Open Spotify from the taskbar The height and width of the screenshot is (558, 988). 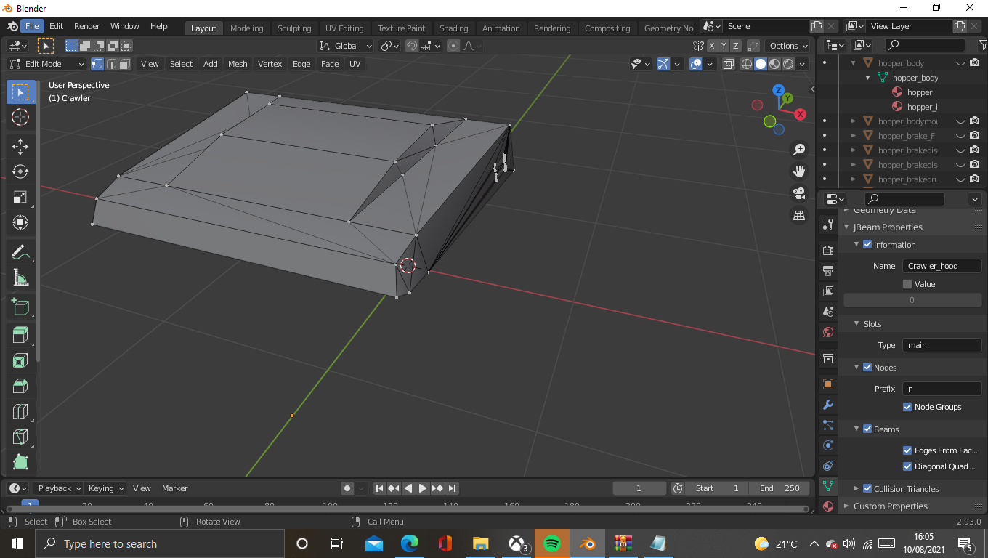[552, 543]
